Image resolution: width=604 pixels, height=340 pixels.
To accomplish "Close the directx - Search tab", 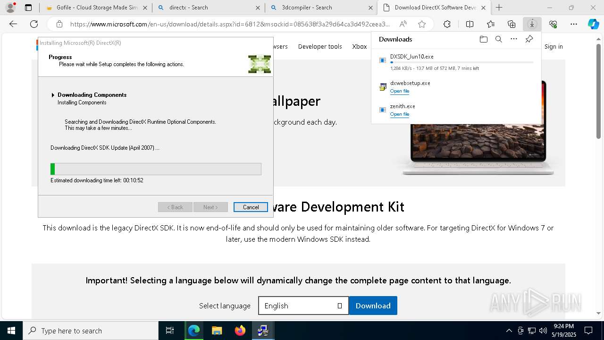I will (x=258, y=8).
